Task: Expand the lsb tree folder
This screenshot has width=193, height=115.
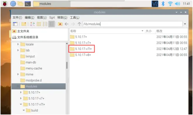Action: coord(18,50)
